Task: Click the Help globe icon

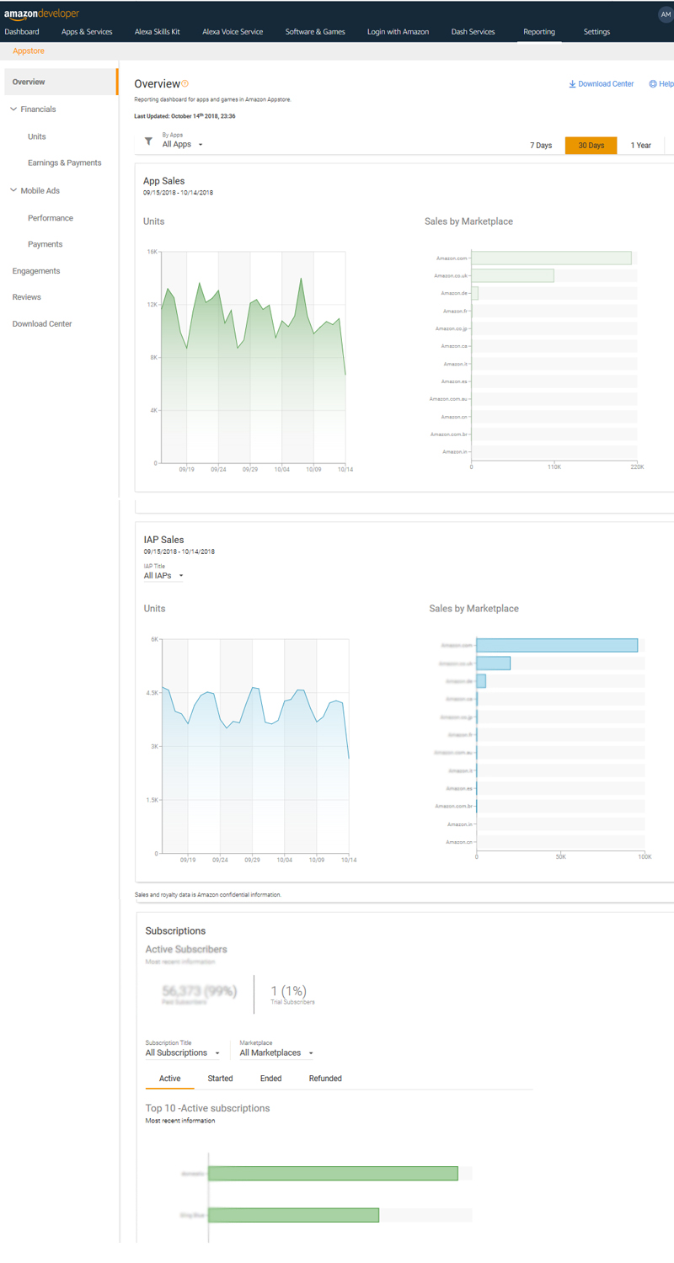Action: 653,84
